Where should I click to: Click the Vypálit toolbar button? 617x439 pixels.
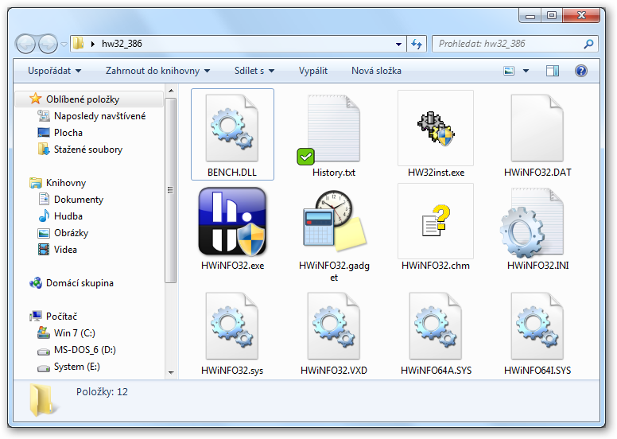pos(312,71)
